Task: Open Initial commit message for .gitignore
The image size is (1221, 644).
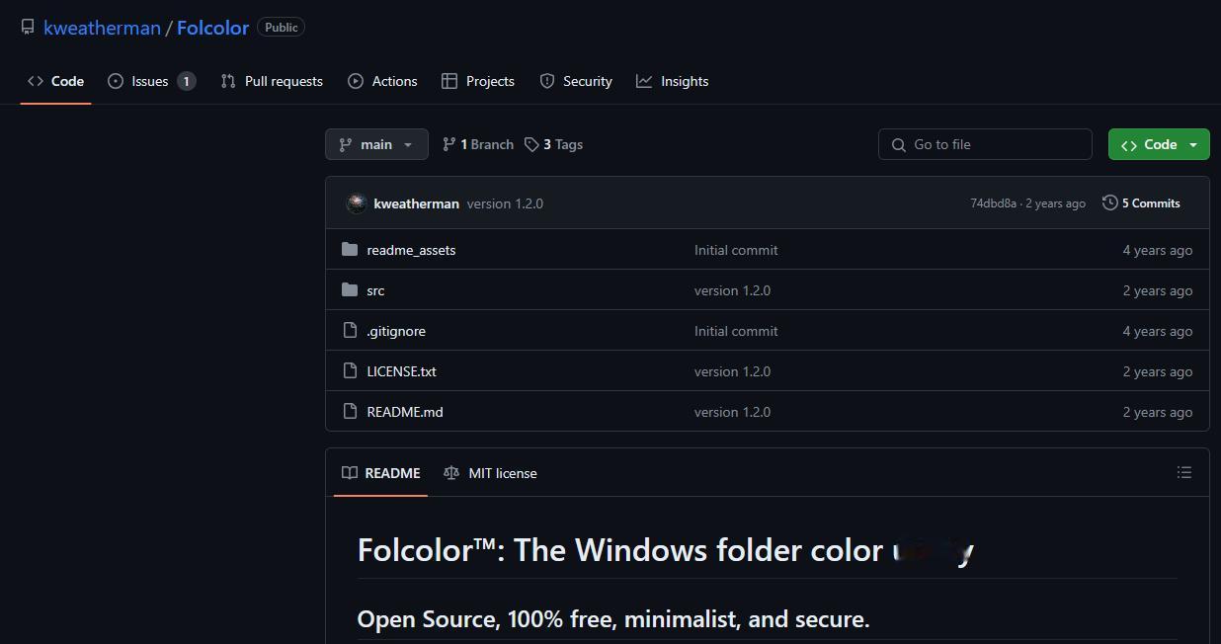Action: tap(736, 331)
